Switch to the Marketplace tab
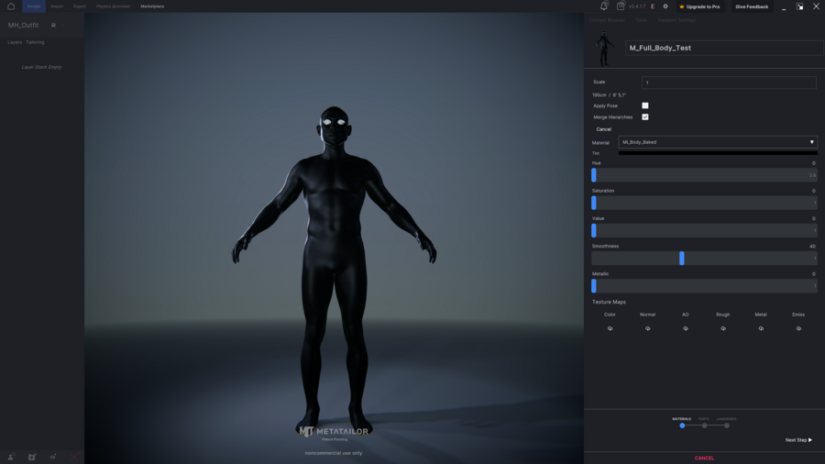 point(152,6)
